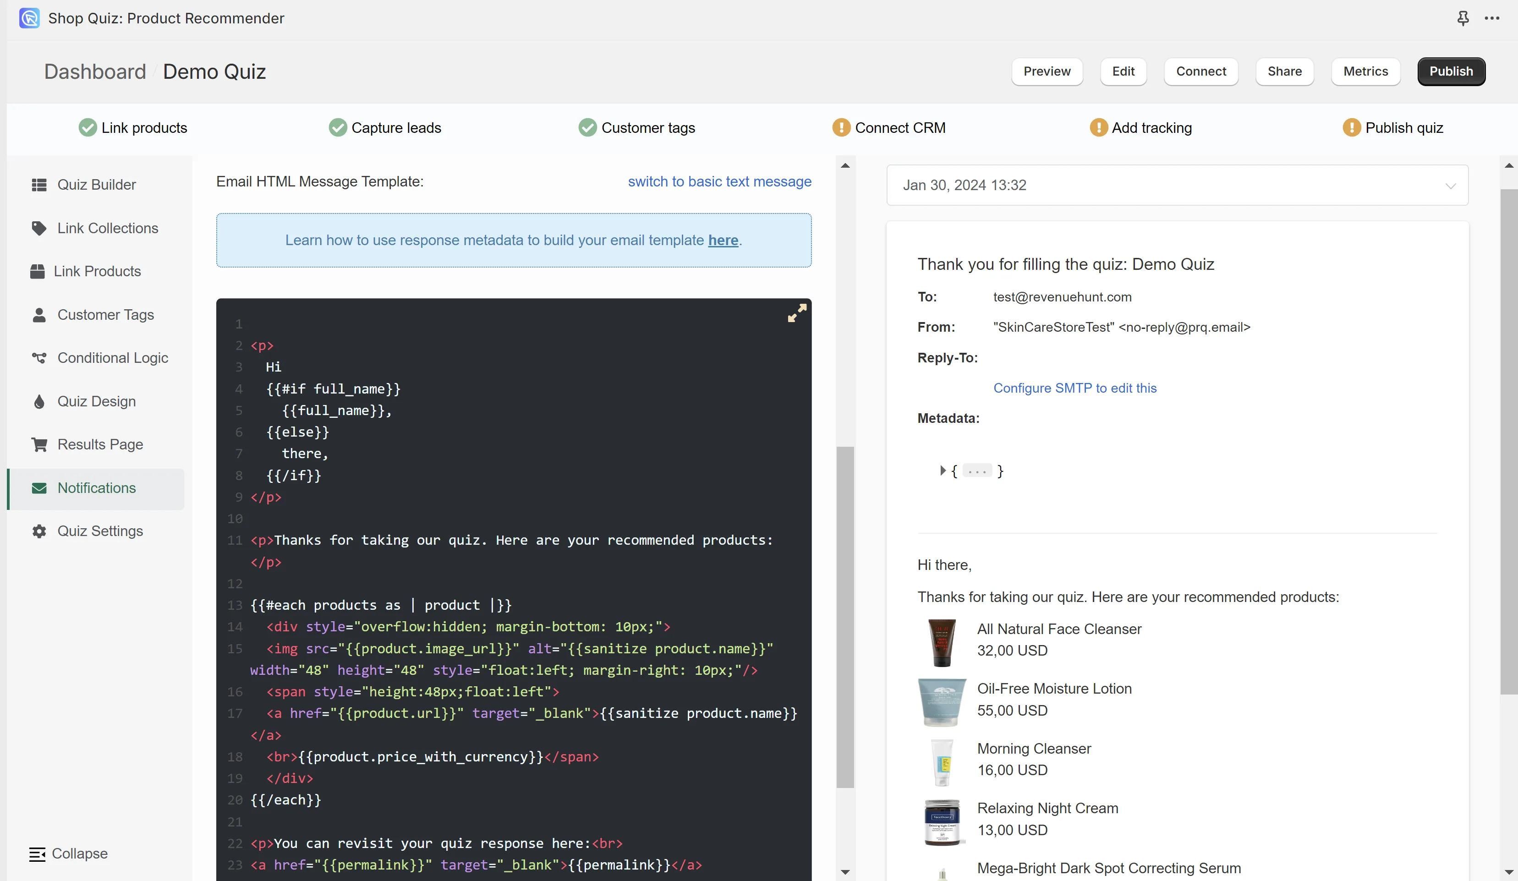Image resolution: width=1518 pixels, height=881 pixels.
Task: Click the Connect button
Action: (1200, 71)
